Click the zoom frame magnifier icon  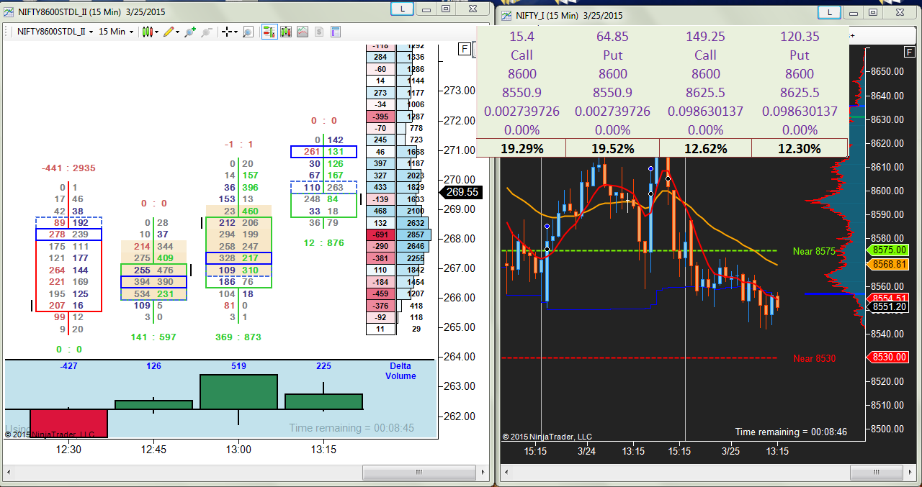(x=248, y=32)
